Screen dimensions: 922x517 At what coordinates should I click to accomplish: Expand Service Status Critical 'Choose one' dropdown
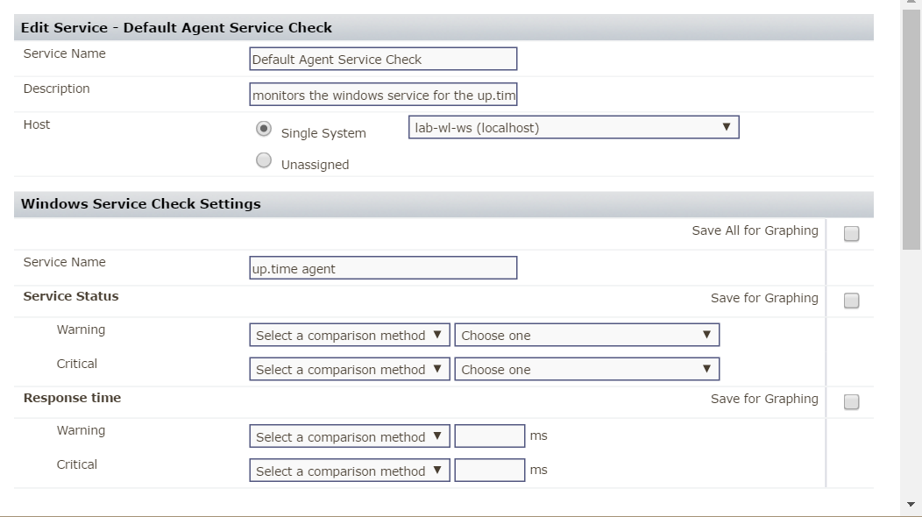(586, 370)
